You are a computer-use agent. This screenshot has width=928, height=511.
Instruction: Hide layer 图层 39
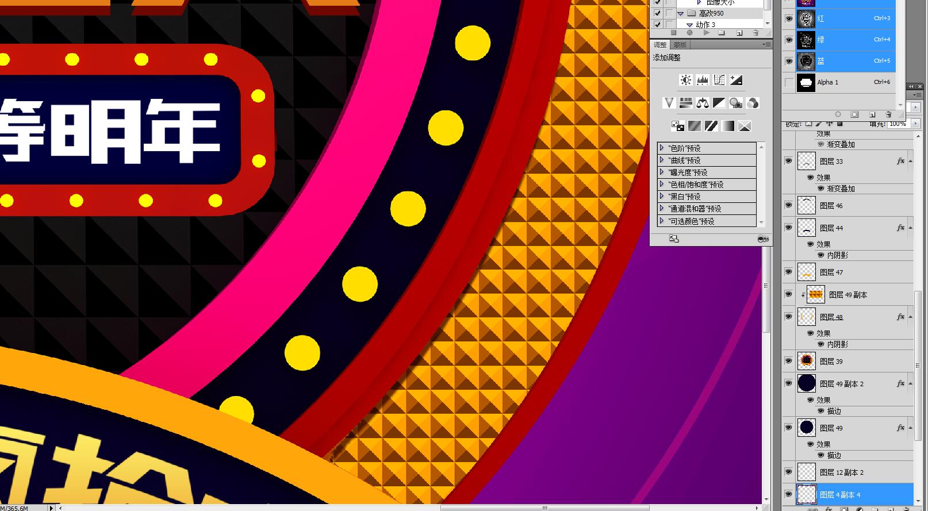pyautogui.click(x=788, y=361)
